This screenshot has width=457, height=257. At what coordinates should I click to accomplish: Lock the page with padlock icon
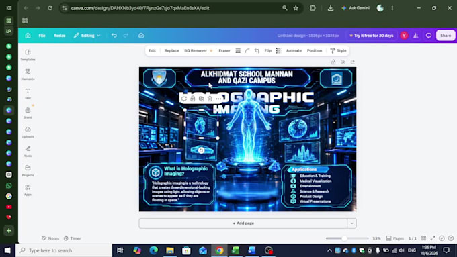333,62
